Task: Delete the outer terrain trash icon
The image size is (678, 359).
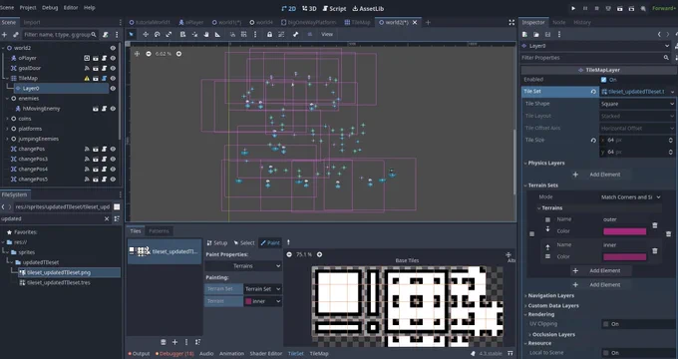Action: (655, 225)
